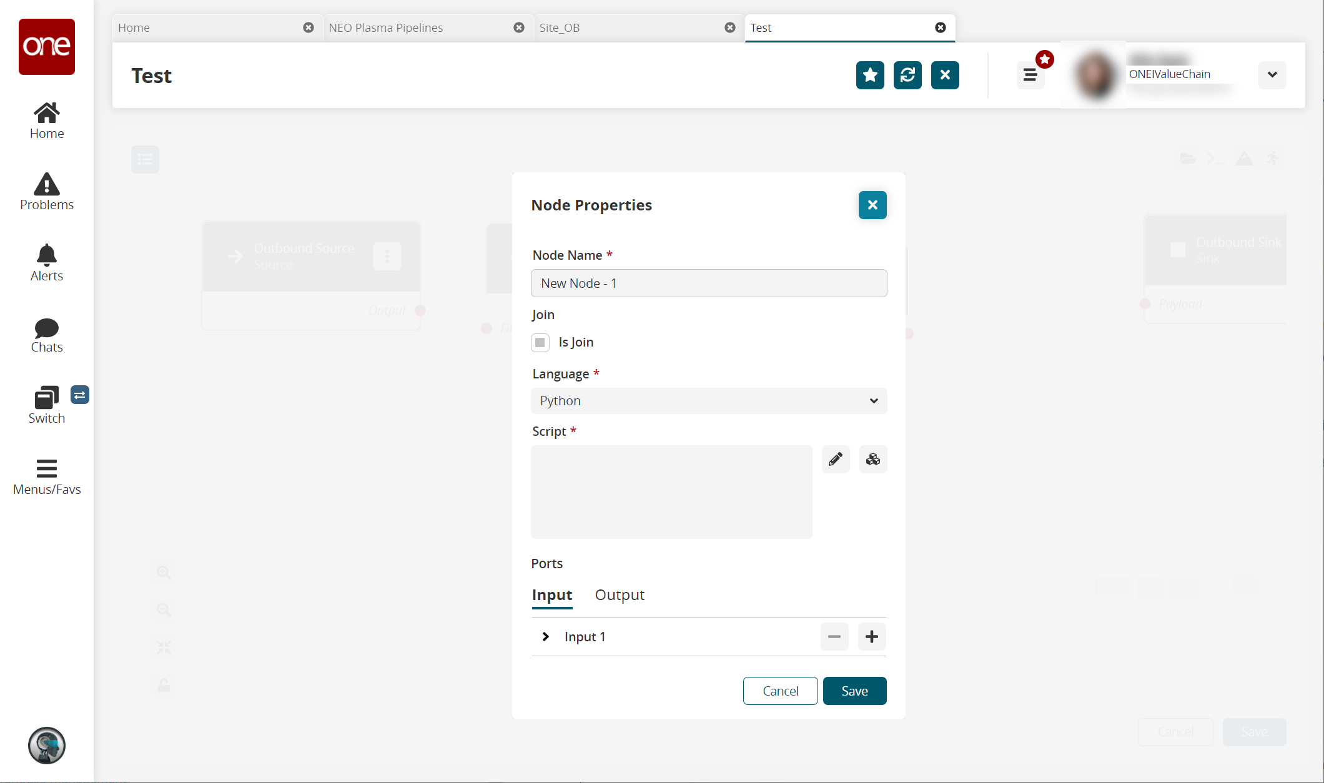Click the remove port minus button

(834, 637)
